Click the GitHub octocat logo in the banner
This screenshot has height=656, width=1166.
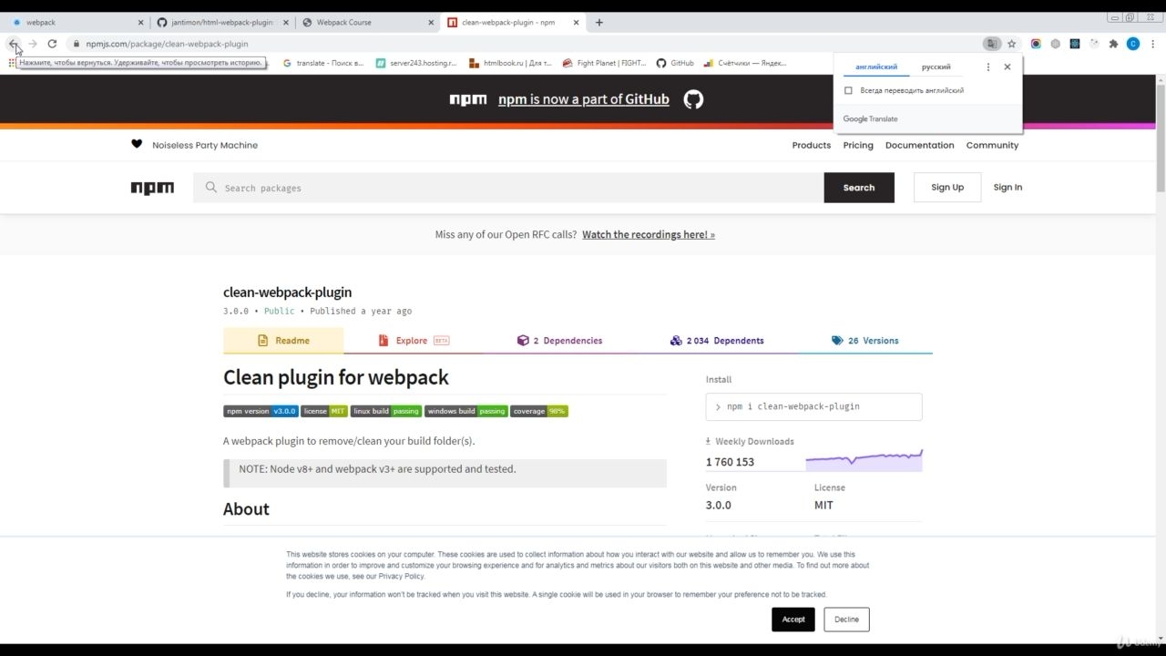tap(694, 99)
